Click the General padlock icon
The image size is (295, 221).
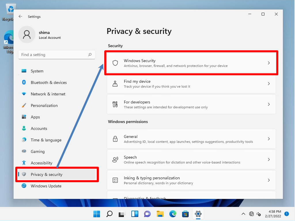115,139
